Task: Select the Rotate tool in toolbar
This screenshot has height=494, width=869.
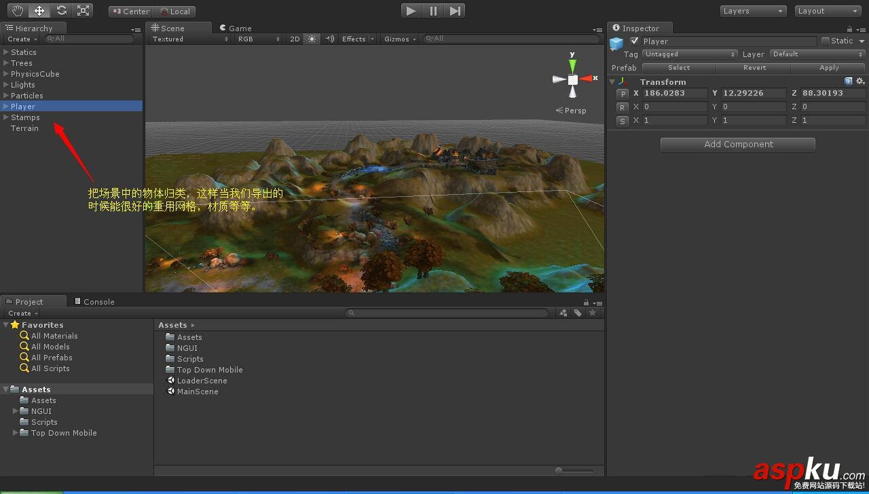Action: [x=61, y=10]
